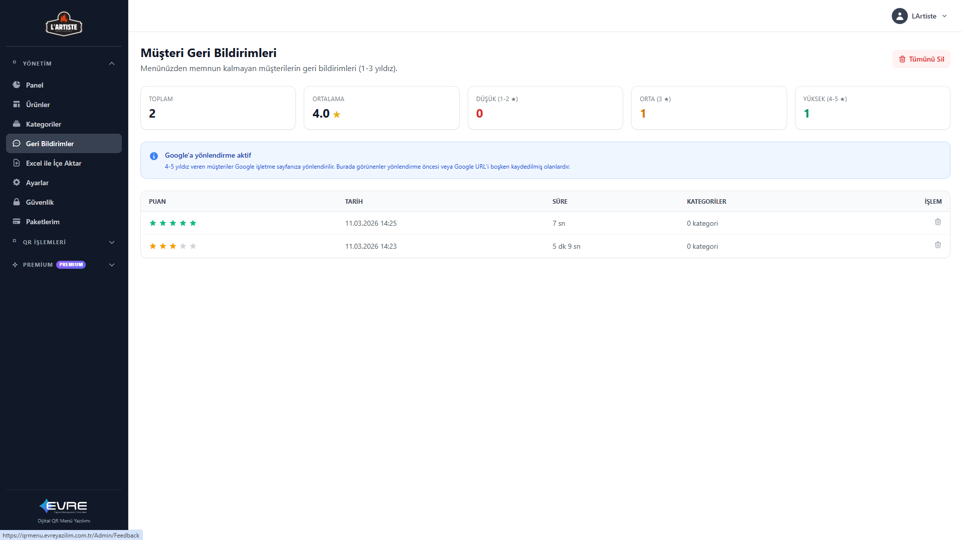
Task: Click the İŞLEM column header
Action: 933,202
